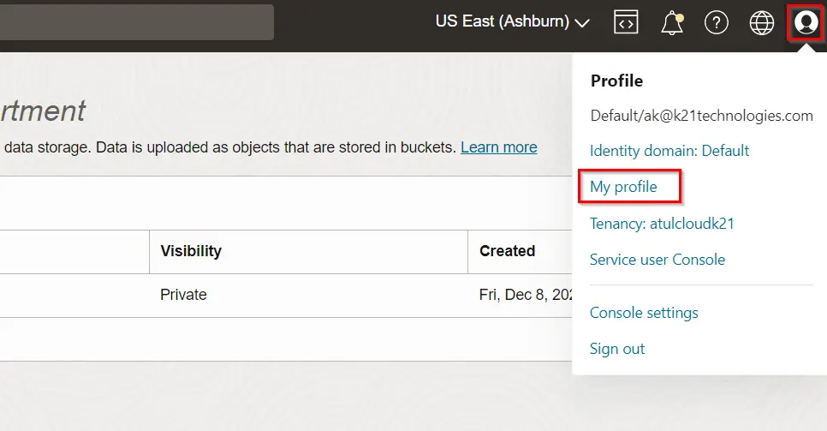The height and width of the screenshot is (431, 827).
Task: Select the Private visibility cell
Action: 183,295
